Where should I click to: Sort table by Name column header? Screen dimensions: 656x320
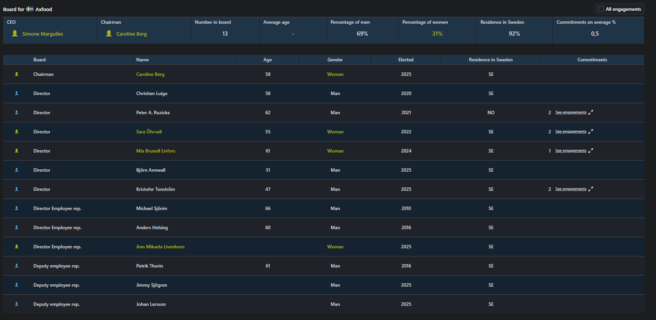coord(142,60)
